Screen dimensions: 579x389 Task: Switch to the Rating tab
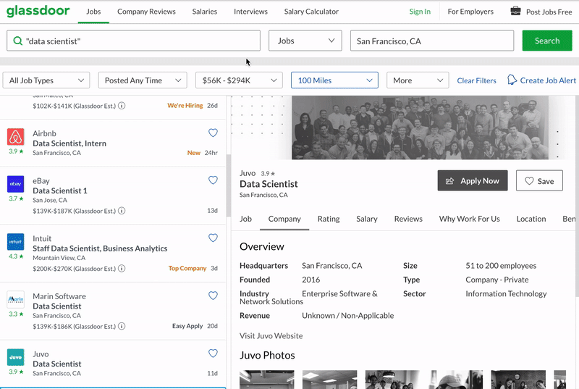tap(329, 219)
